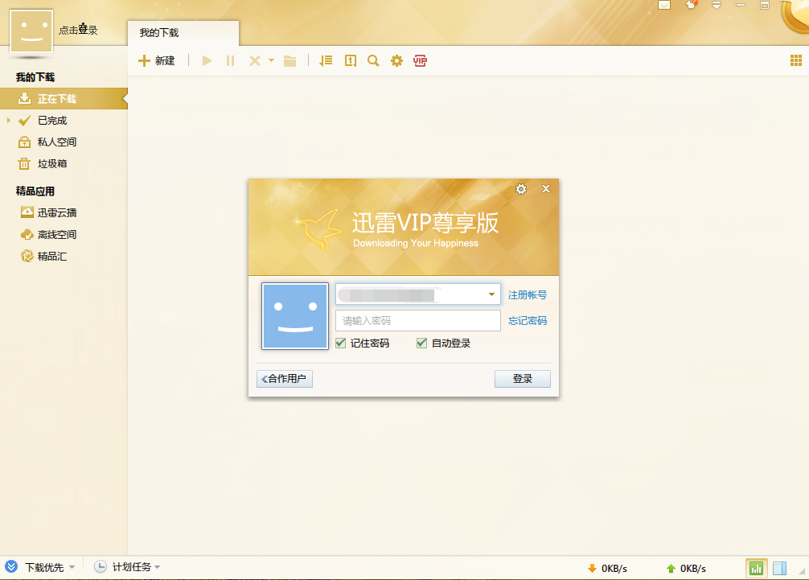Click the search magnifier toolbar icon
Image resolution: width=809 pixels, height=580 pixels.
[x=373, y=60]
